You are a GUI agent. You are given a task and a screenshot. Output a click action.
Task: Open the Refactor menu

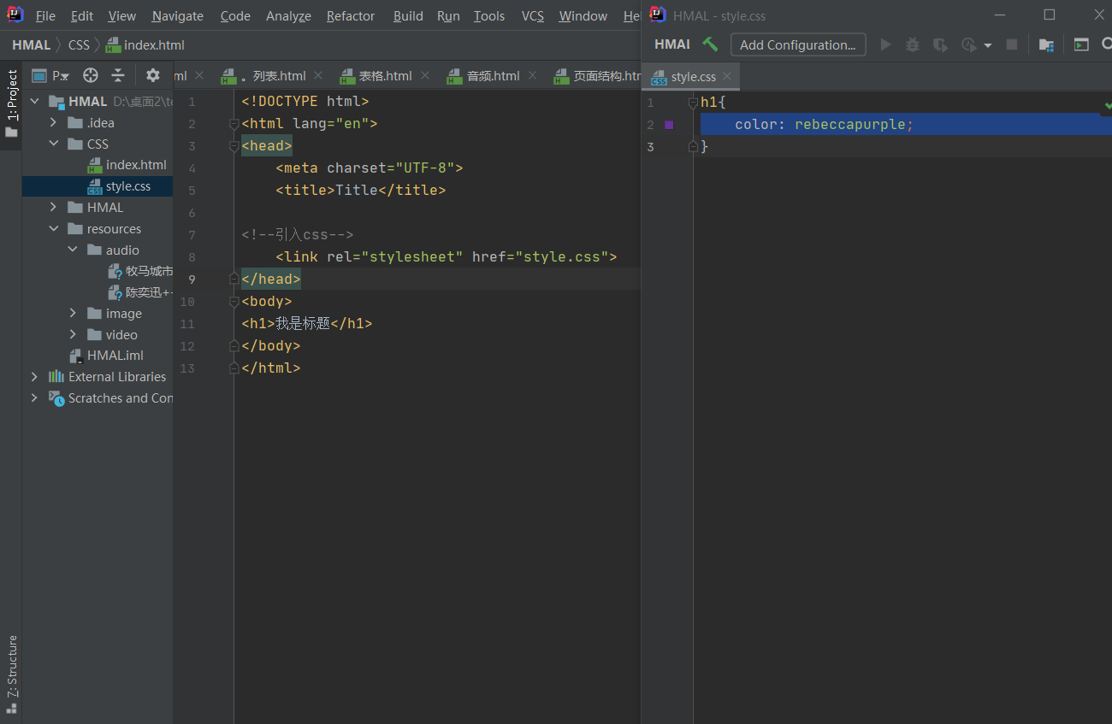click(351, 16)
